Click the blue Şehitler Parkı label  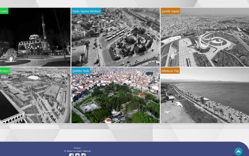(81, 71)
